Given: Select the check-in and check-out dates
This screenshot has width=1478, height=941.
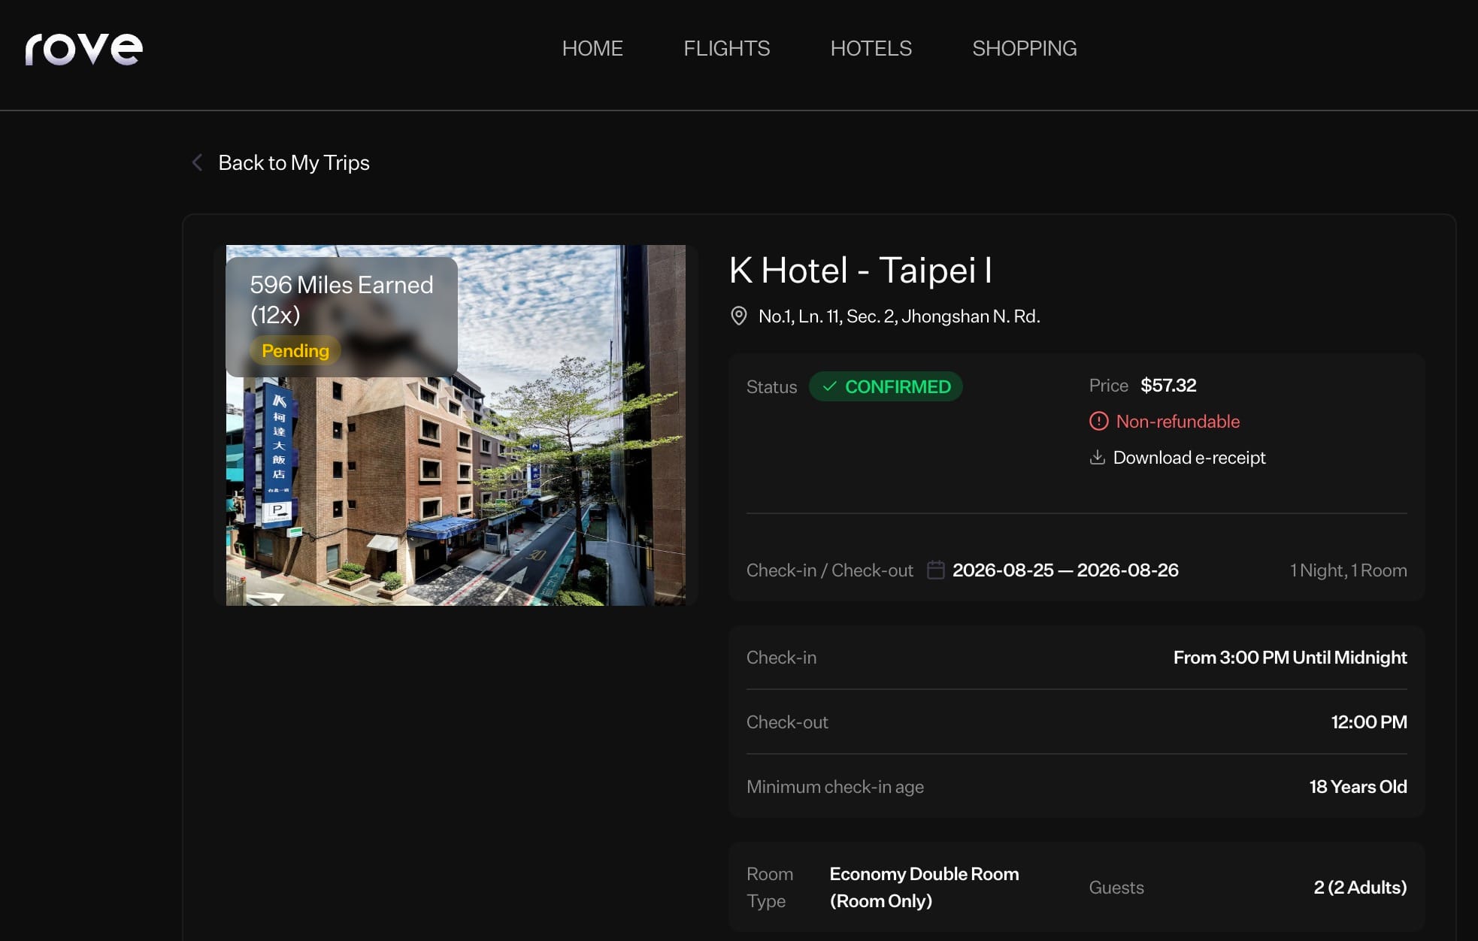Looking at the screenshot, I should [1065, 570].
